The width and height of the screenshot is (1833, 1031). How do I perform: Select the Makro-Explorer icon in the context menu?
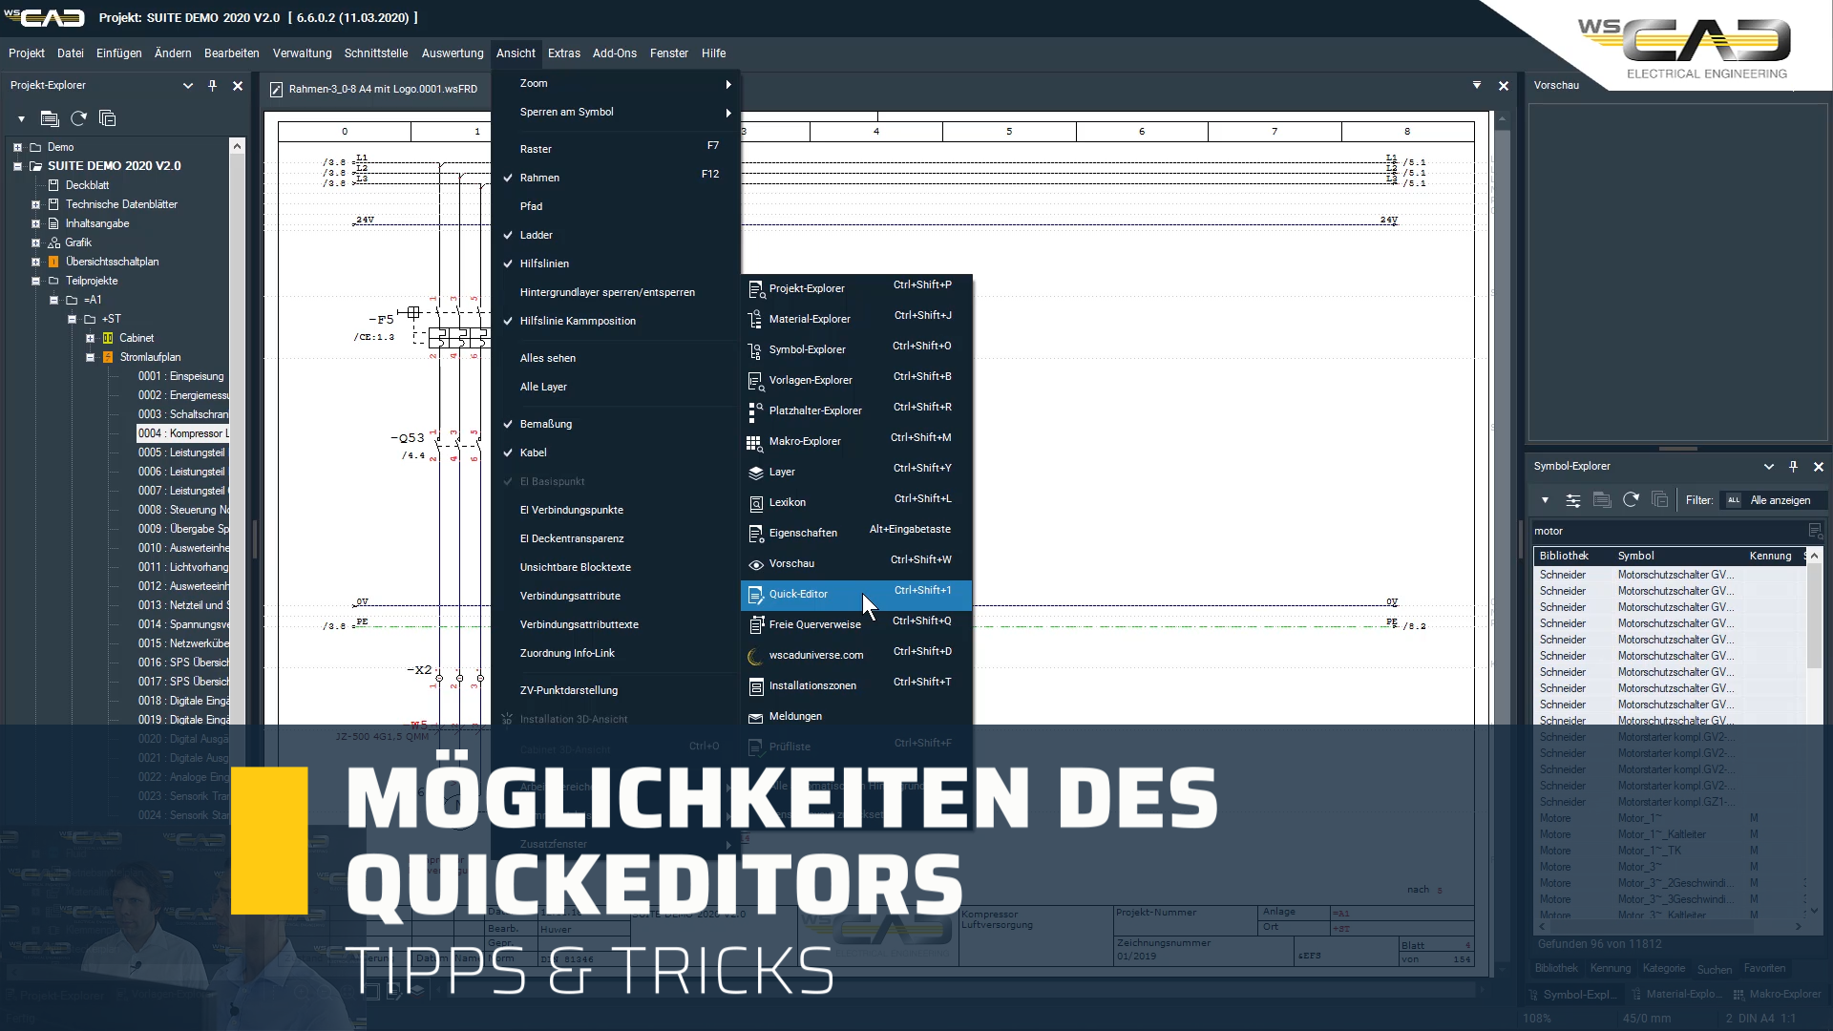pyautogui.click(x=755, y=441)
